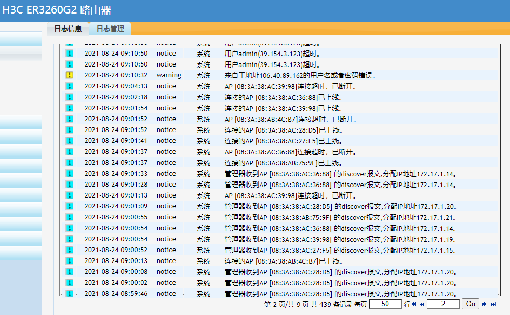The height and width of the screenshot is (315, 510).
Task: Click notice icon of AP 08:3A:38:AB:4C:B7 timeout row
Action: pyautogui.click(x=70, y=119)
